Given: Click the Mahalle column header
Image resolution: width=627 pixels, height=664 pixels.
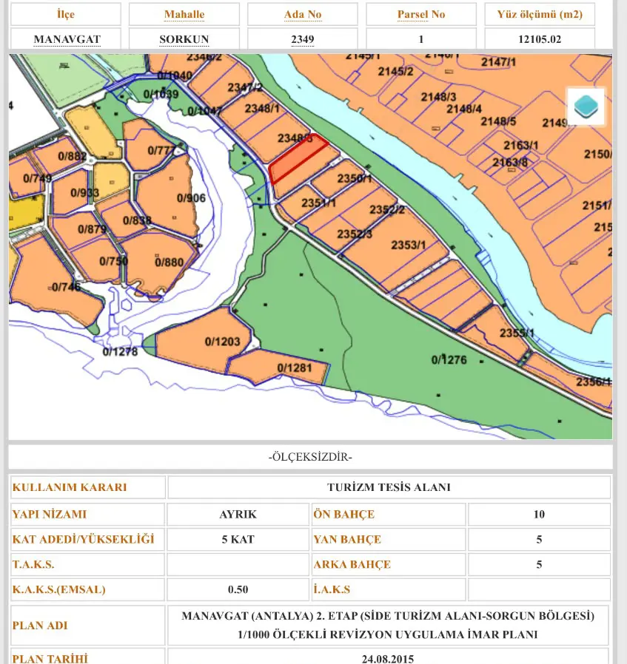Looking at the screenshot, I should (184, 14).
